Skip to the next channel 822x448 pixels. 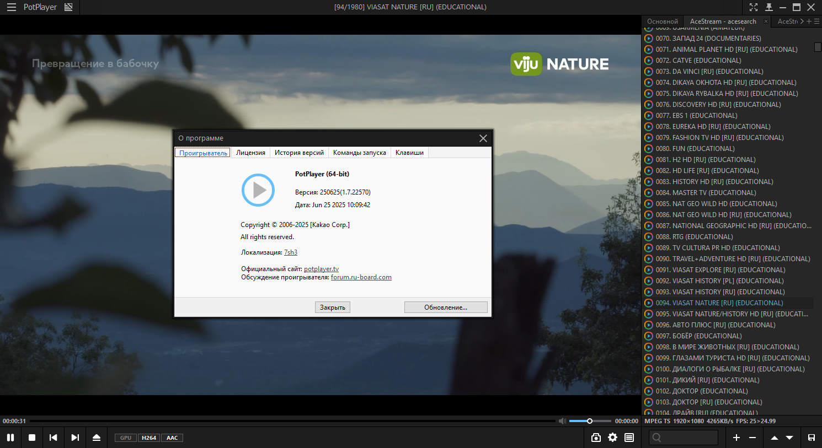(75, 438)
